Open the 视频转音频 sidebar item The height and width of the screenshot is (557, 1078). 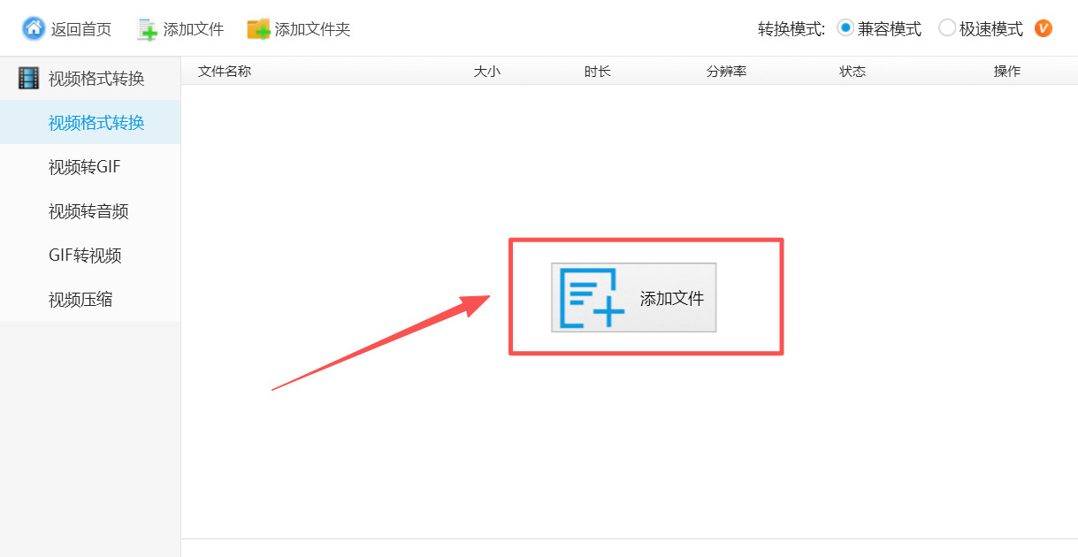tap(90, 211)
